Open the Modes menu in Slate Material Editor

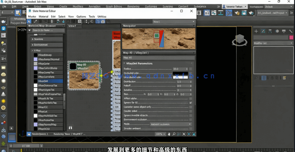(x=32, y=16)
